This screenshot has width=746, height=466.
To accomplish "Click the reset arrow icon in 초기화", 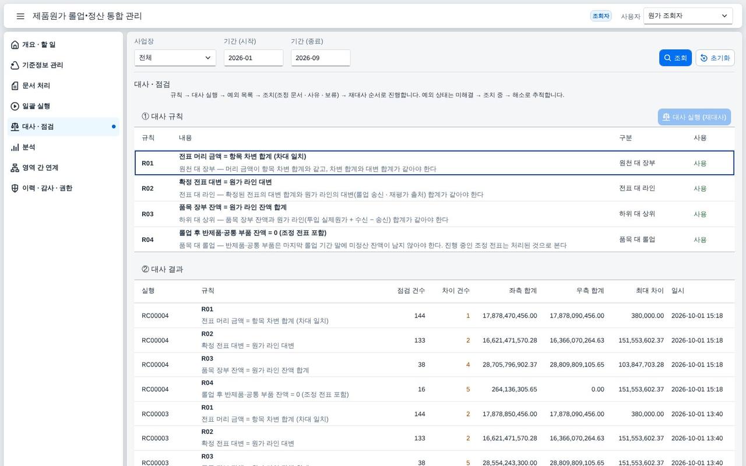I will pos(704,58).
